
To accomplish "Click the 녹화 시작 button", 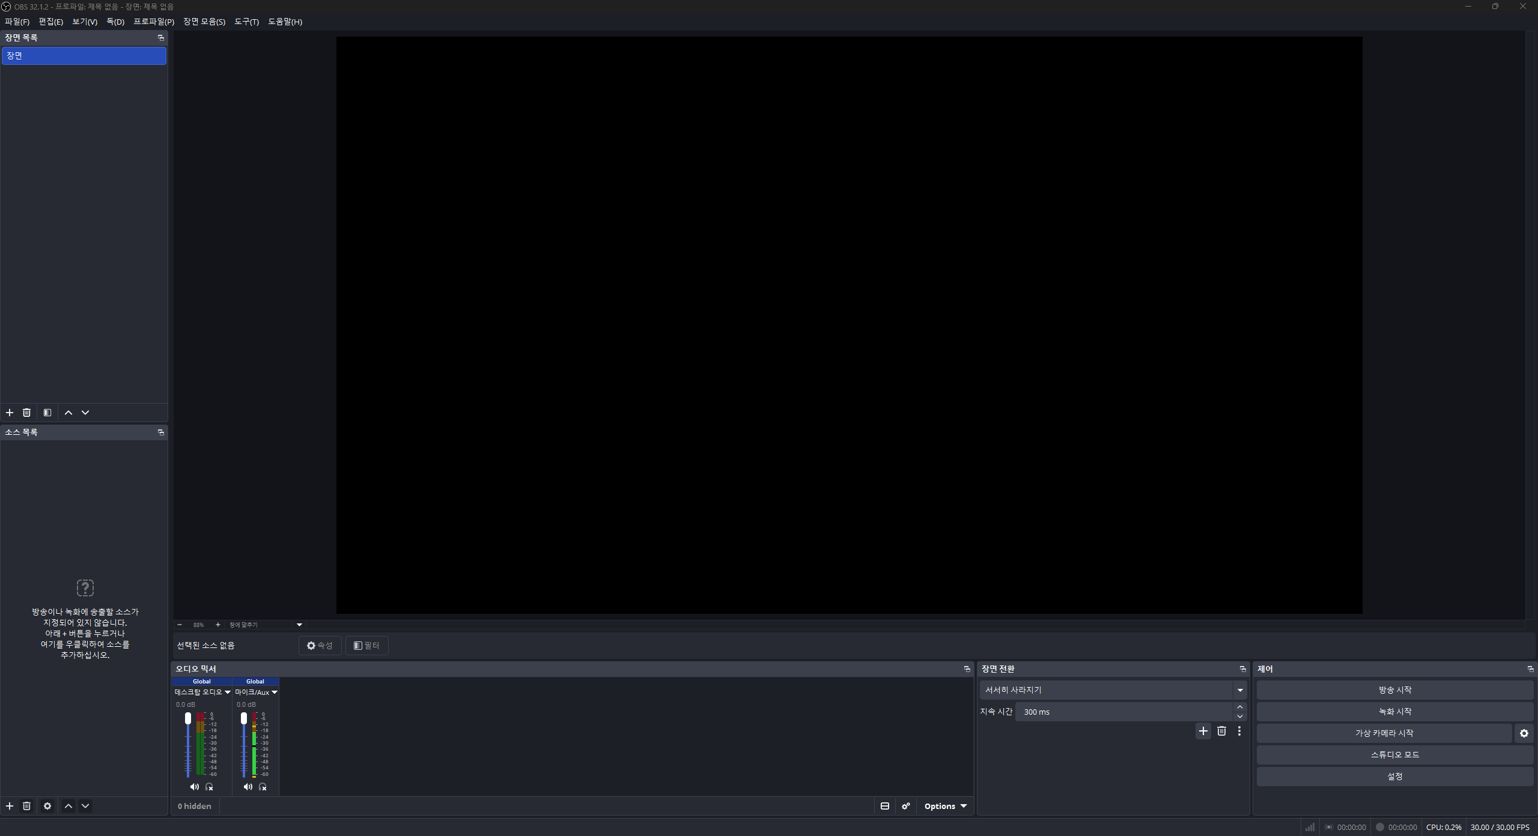I will (1395, 712).
